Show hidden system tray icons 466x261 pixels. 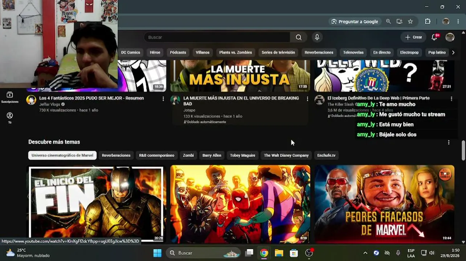365,253
